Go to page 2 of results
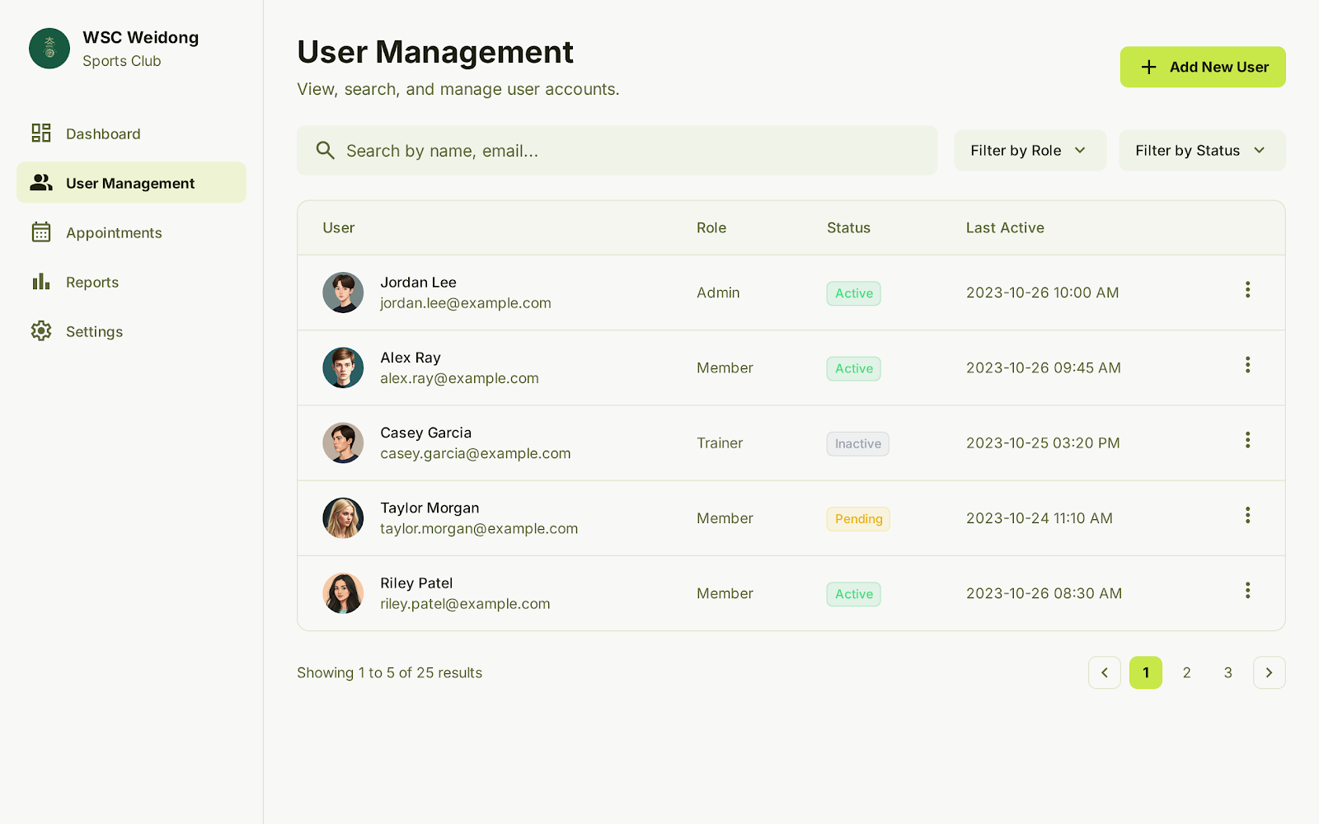This screenshot has height=824, width=1319. click(1186, 673)
